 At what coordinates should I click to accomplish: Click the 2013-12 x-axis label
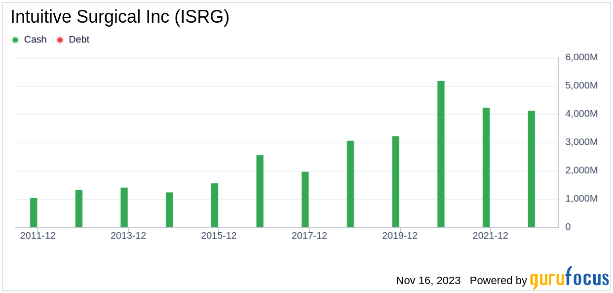point(128,236)
